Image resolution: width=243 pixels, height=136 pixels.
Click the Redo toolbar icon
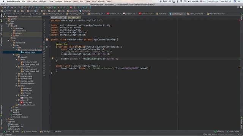(x=15, y=8)
